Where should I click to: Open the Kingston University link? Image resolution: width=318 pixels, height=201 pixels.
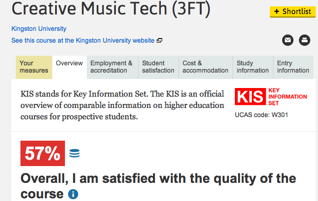point(39,29)
